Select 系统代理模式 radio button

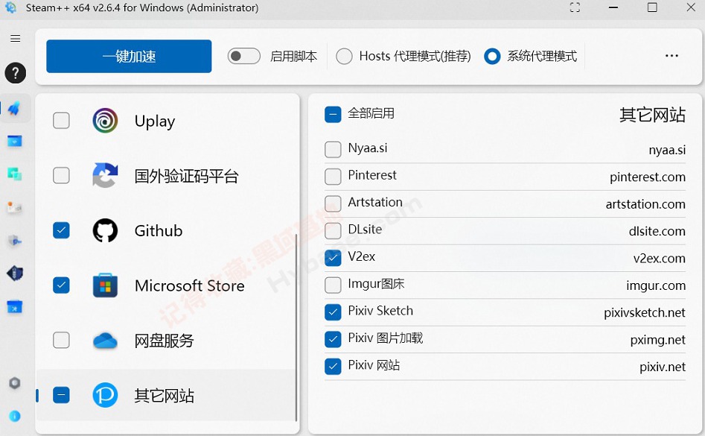pos(492,56)
